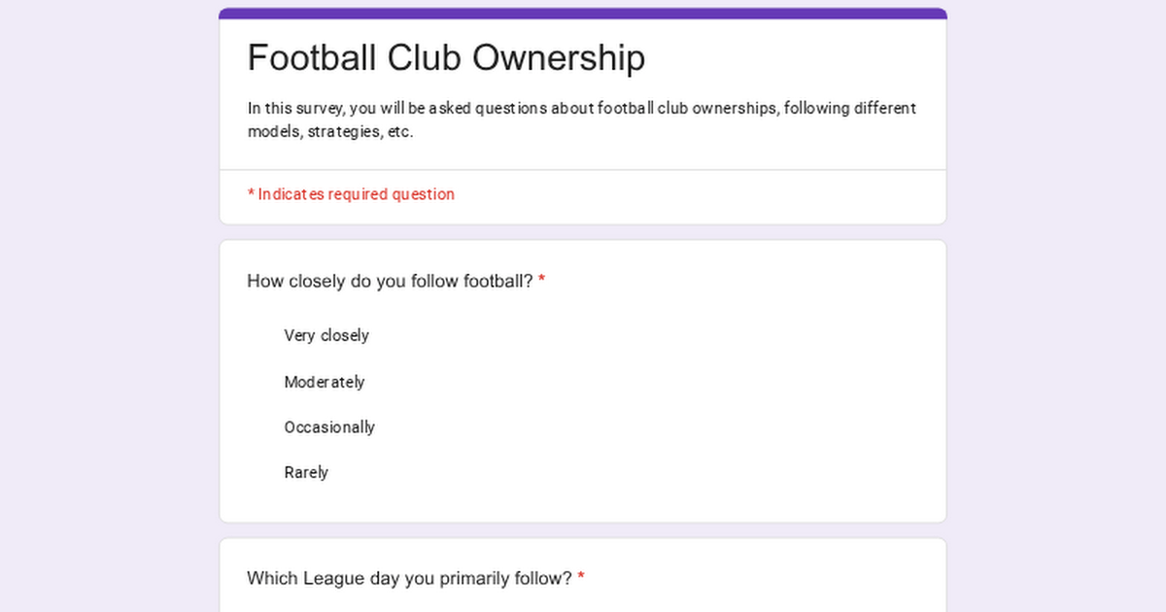The image size is (1166, 612).
Task: Click the lavender background right of form
Action: [x=1057, y=311]
